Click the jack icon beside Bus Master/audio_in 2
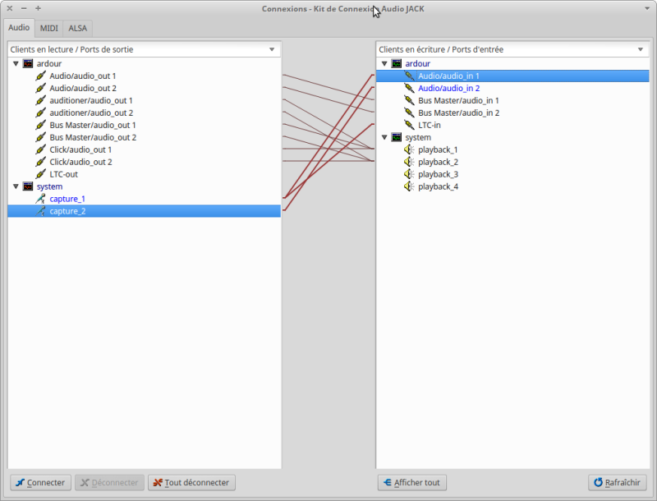The image size is (657, 501). click(409, 113)
